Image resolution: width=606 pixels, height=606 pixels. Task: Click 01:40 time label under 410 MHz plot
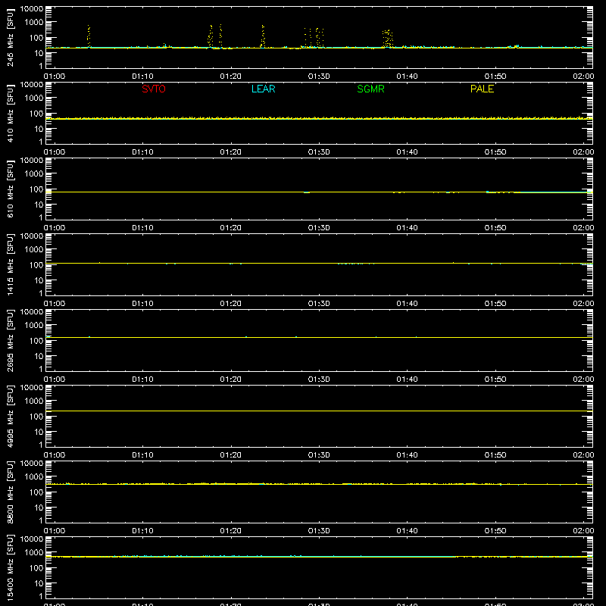pos(407,152)
